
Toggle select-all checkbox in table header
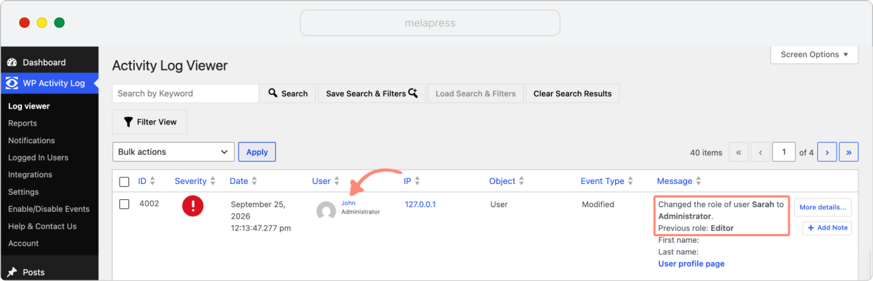coord(124,182)
